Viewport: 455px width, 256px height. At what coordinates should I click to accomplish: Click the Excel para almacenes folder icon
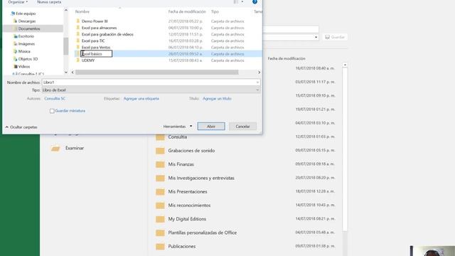(x=77, y=28)
